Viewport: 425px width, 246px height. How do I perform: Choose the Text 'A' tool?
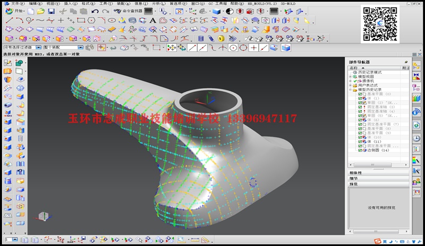point(152,21)
